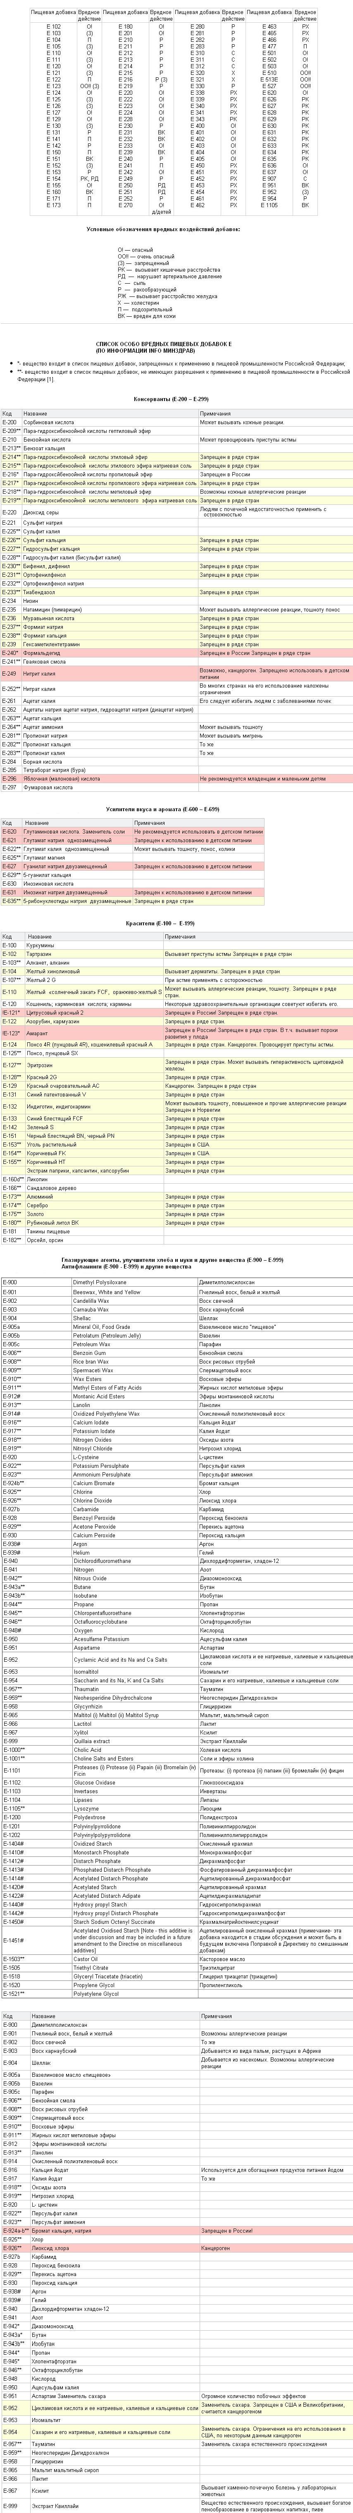This screenshot has height=2513, width=353.
Task: Click the "E 907" code in top table
Action: click(x=269, y=179)
